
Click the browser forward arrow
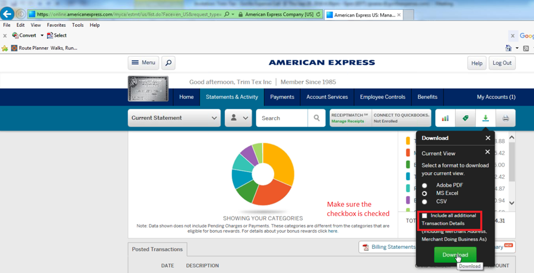21,14
